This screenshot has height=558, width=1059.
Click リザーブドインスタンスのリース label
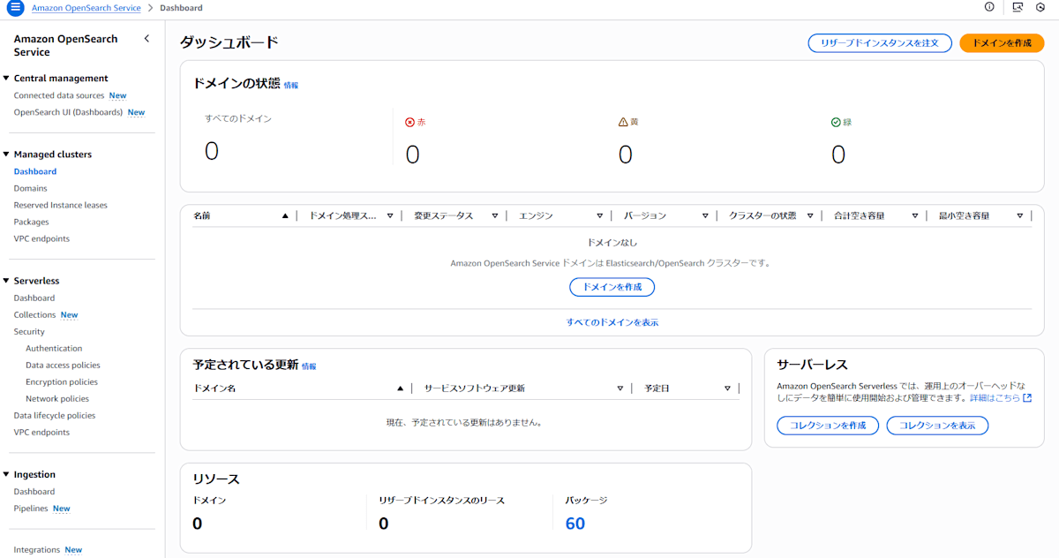pyautogui.click(x=441, y=500)
